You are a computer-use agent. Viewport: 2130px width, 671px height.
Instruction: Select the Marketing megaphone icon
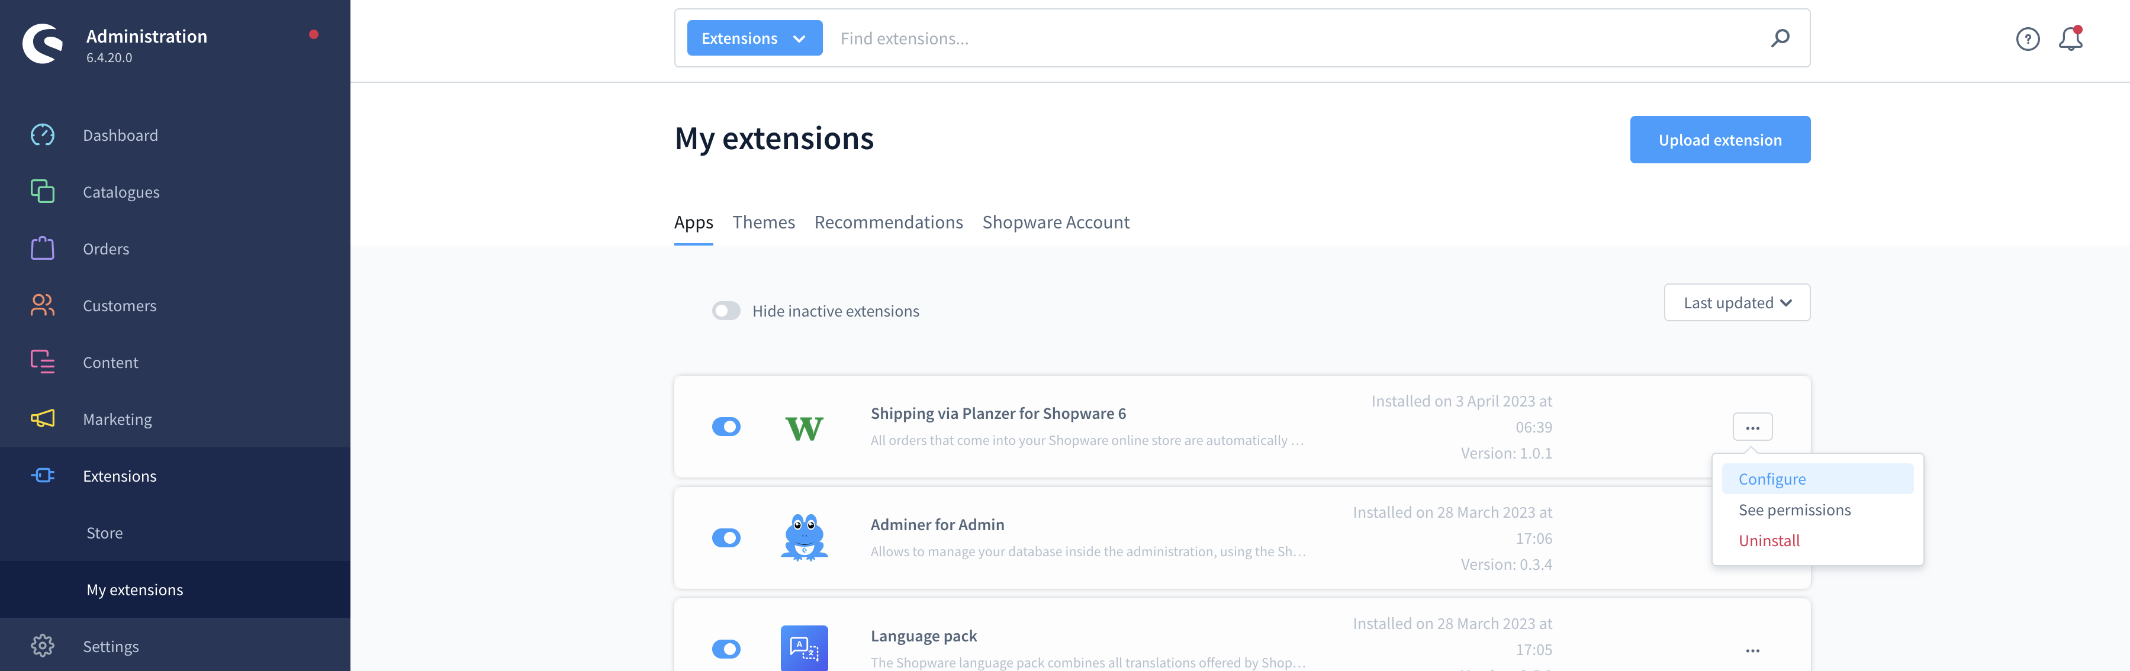[x=41, y=419]
